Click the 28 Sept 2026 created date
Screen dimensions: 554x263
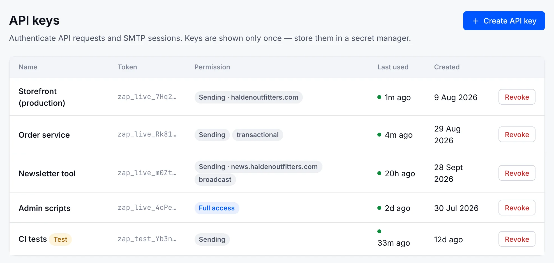coord(448,173)
